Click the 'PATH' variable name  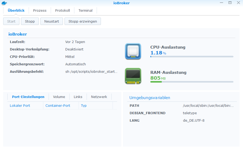(x=134, y=106)
